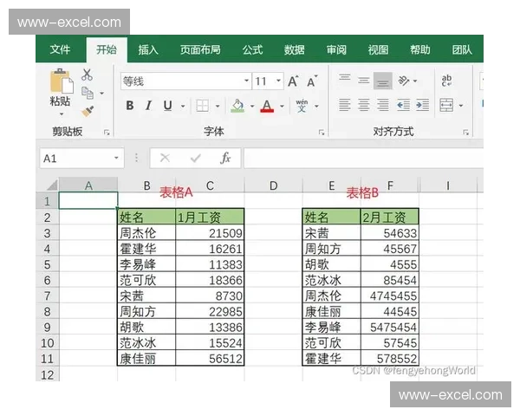
Task: Click the formula bar Enter checkmark icon
Action: click(195, 159)
